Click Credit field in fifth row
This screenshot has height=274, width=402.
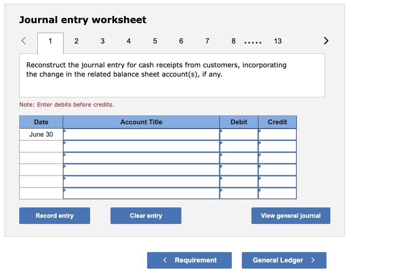pyautogui.click(x=277, y=182)
